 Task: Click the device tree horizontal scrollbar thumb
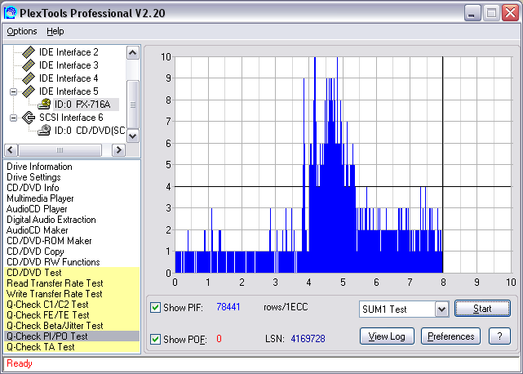click(60, 150)
